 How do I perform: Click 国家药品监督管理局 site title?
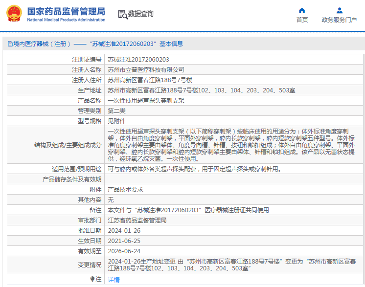66,11
